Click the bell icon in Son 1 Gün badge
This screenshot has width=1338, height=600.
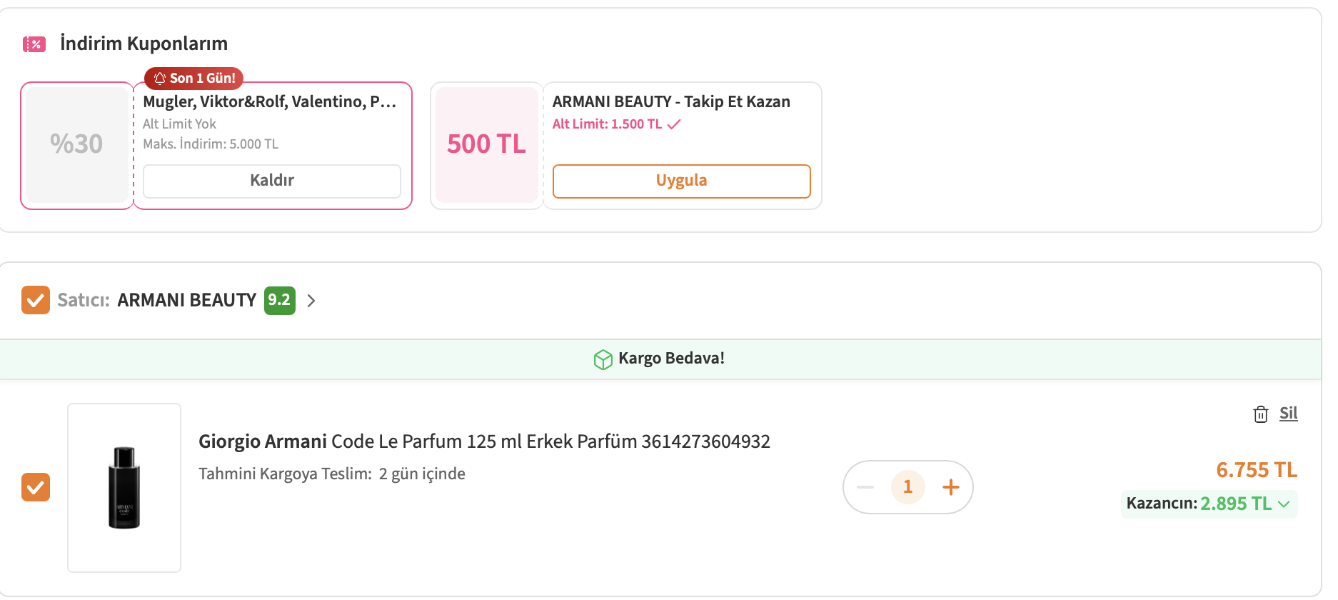click(160, 79)
